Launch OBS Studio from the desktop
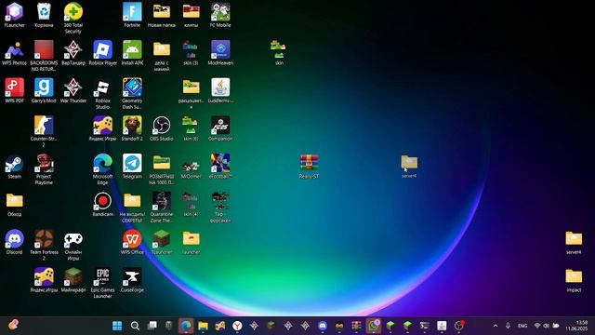This screenshot has width=595, height=335. click(x=162, y=128)
